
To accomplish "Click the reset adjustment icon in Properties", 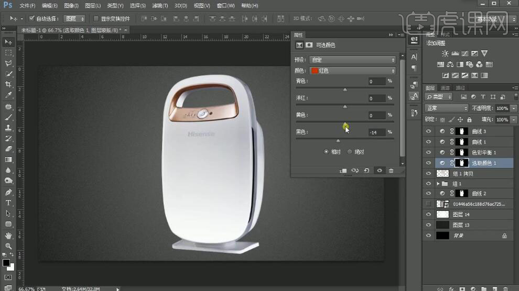I will [366, 171].
